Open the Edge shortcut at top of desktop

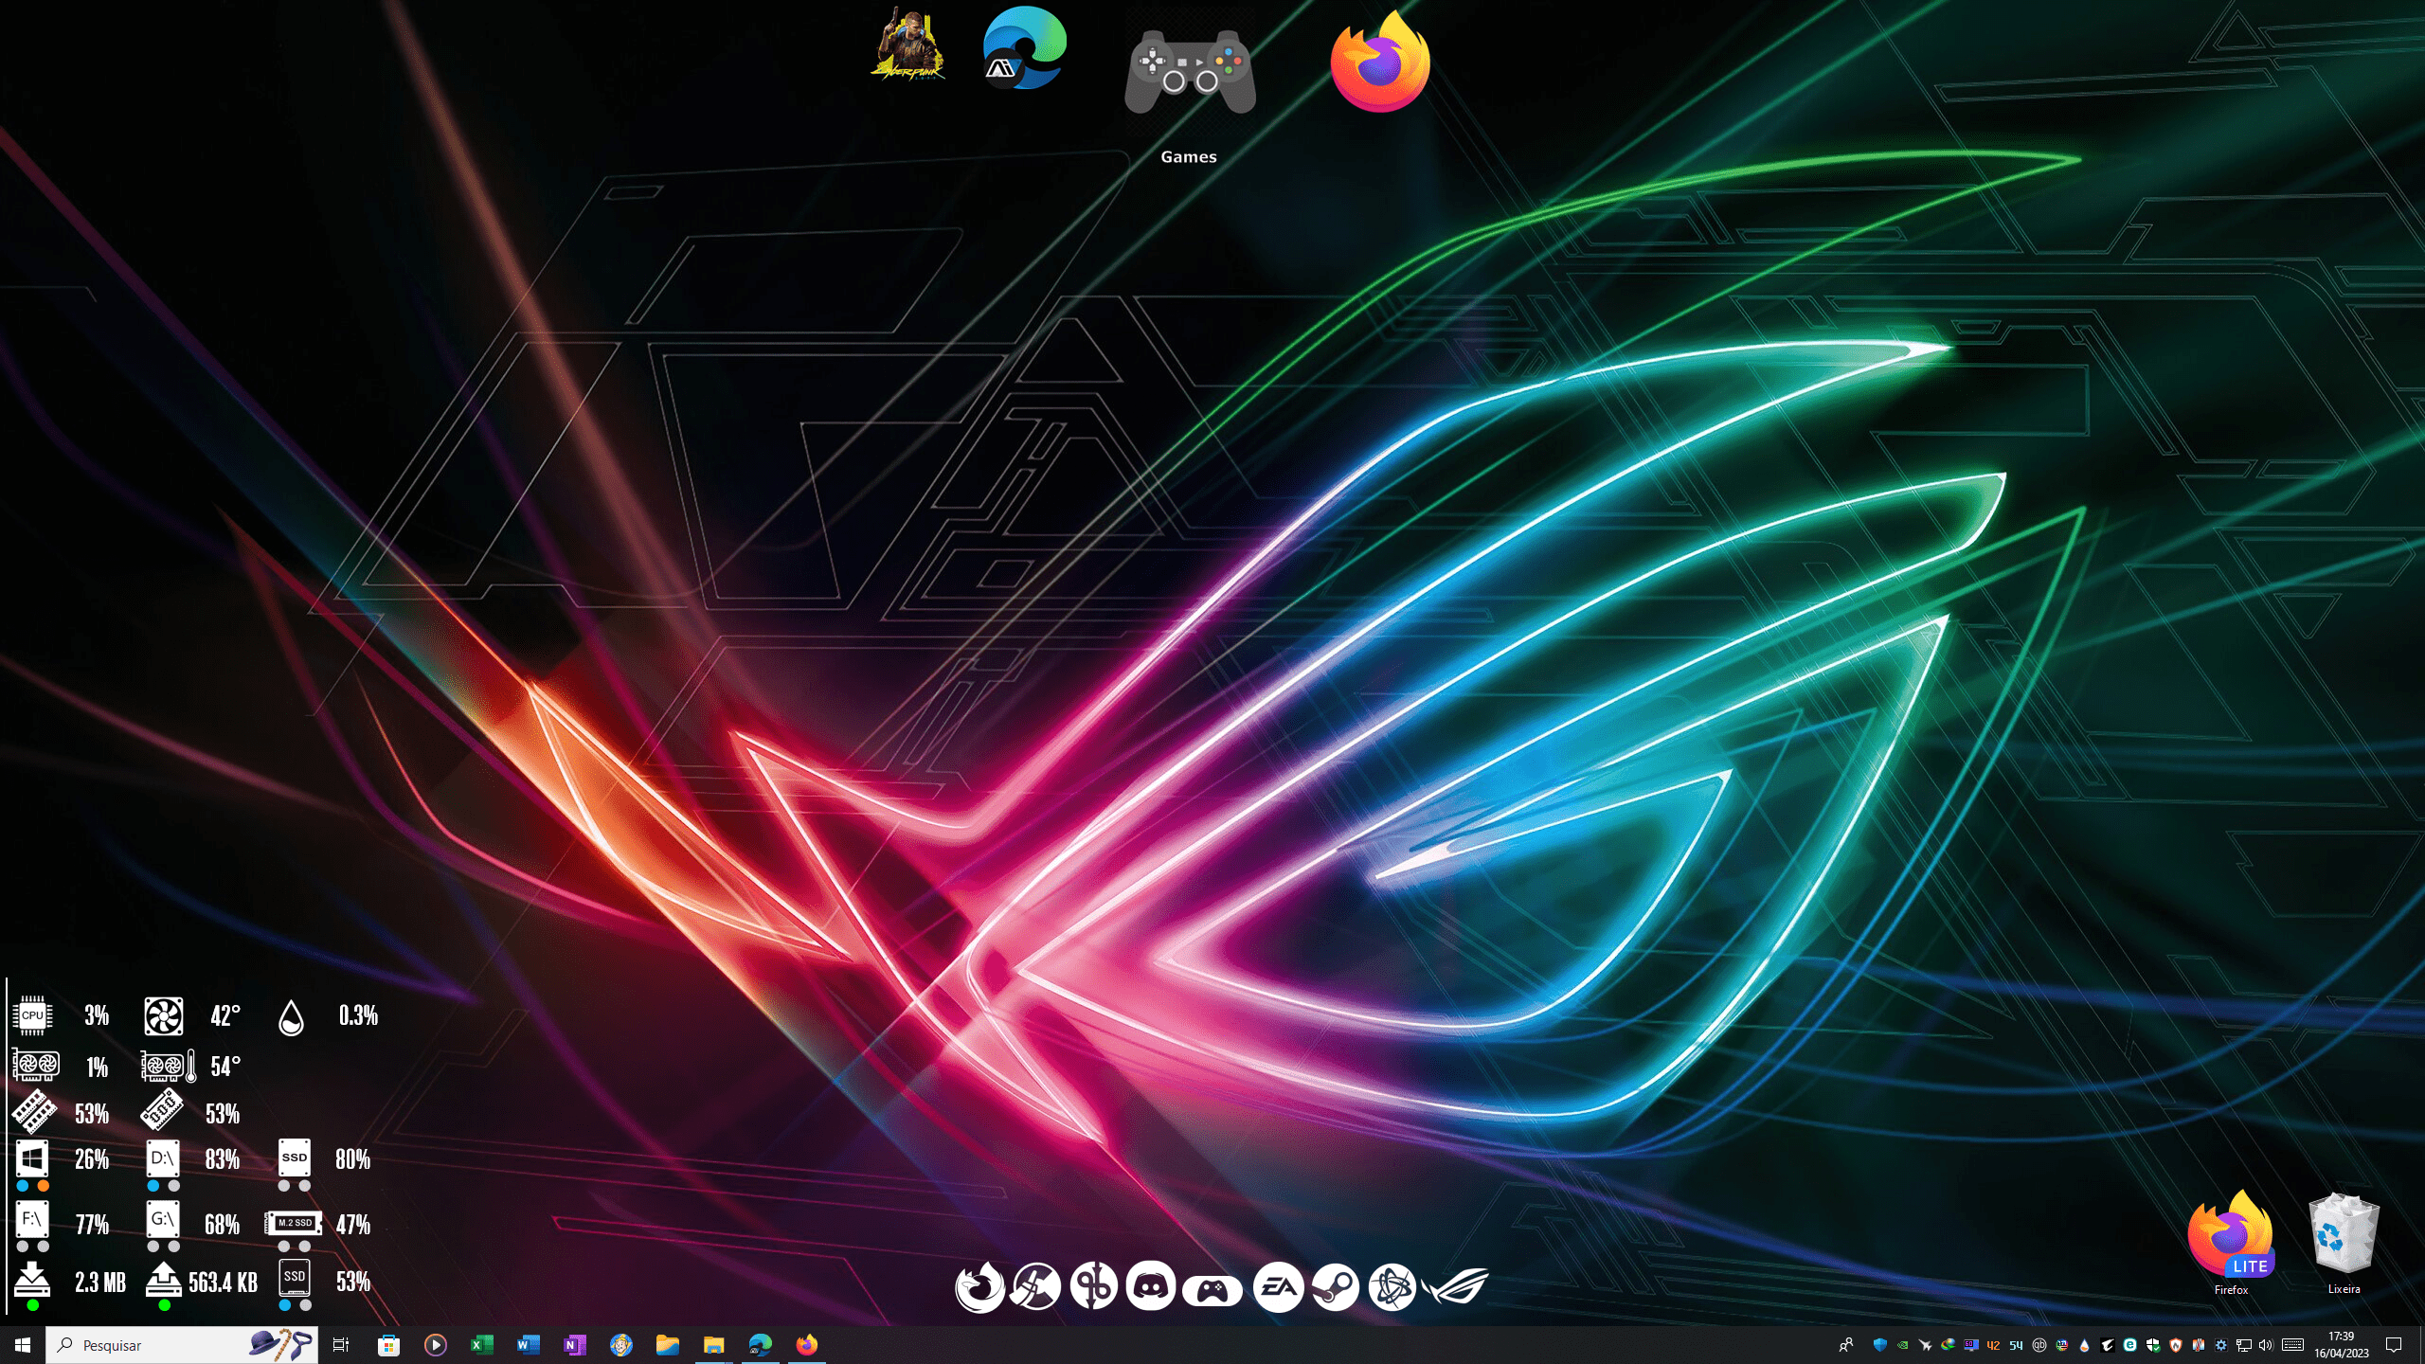coord(1025,47)
